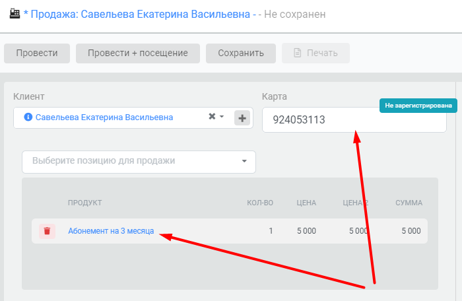This screenshot has width=462, height=301.
Task: Focus the Карта number input field
Action: pyautogui.click(x=354, y=119)
